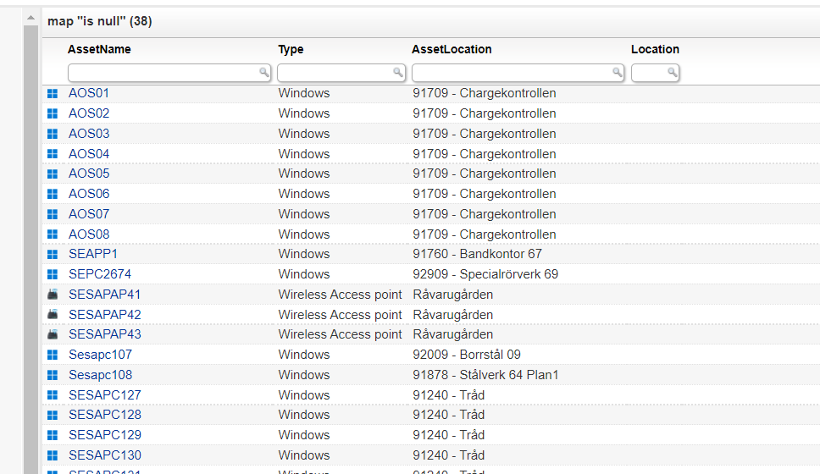Open the SEPC2674 asset link
The height and width of the screenshot is (474, 820).
100,274
